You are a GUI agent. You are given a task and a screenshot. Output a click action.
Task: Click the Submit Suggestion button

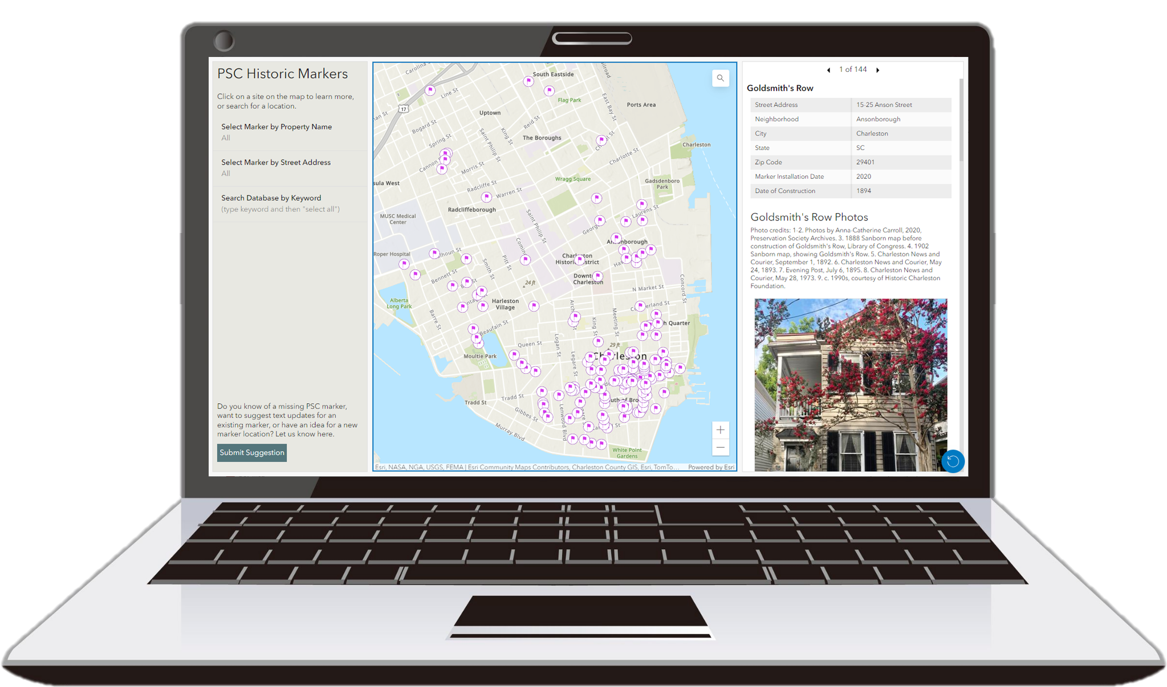(251, 452)
